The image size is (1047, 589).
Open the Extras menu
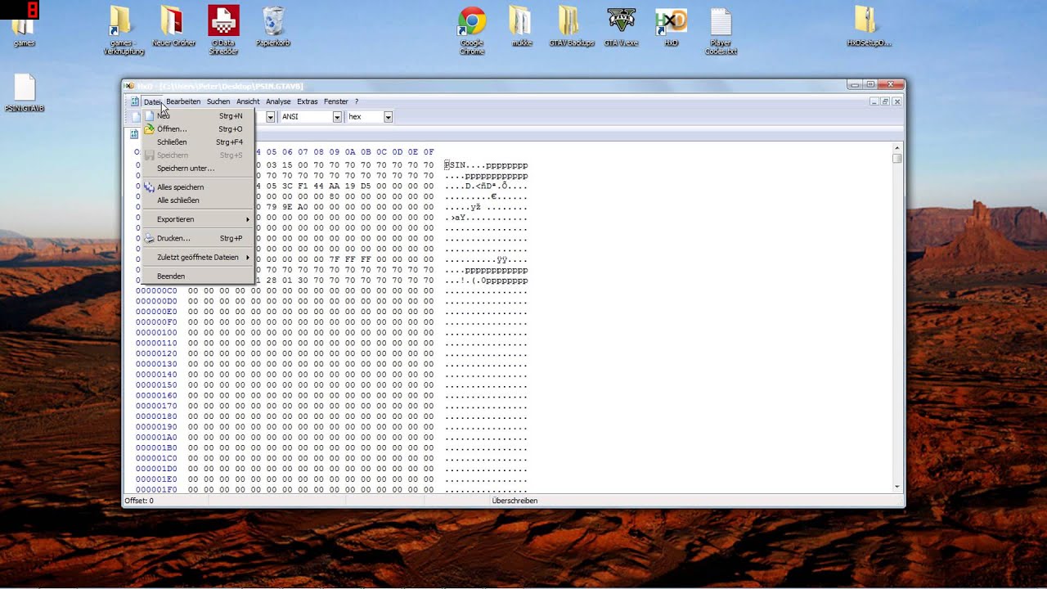coord(308,101)
